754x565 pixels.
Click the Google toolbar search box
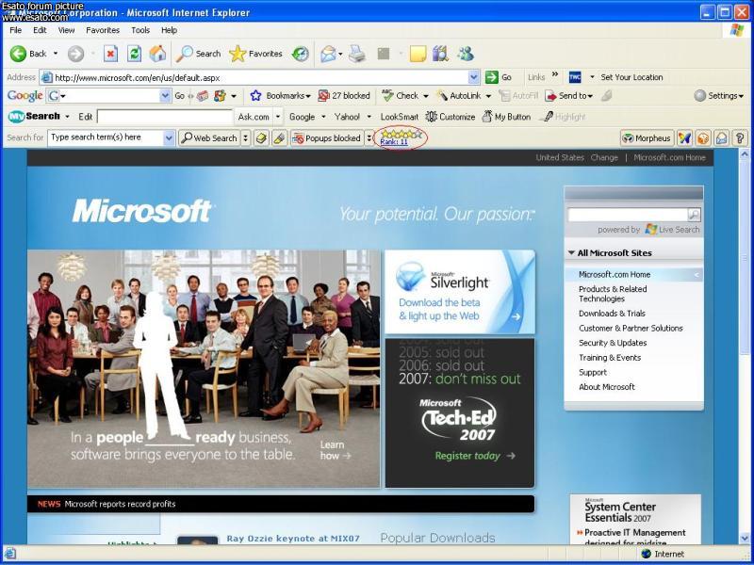coord(108,96)
